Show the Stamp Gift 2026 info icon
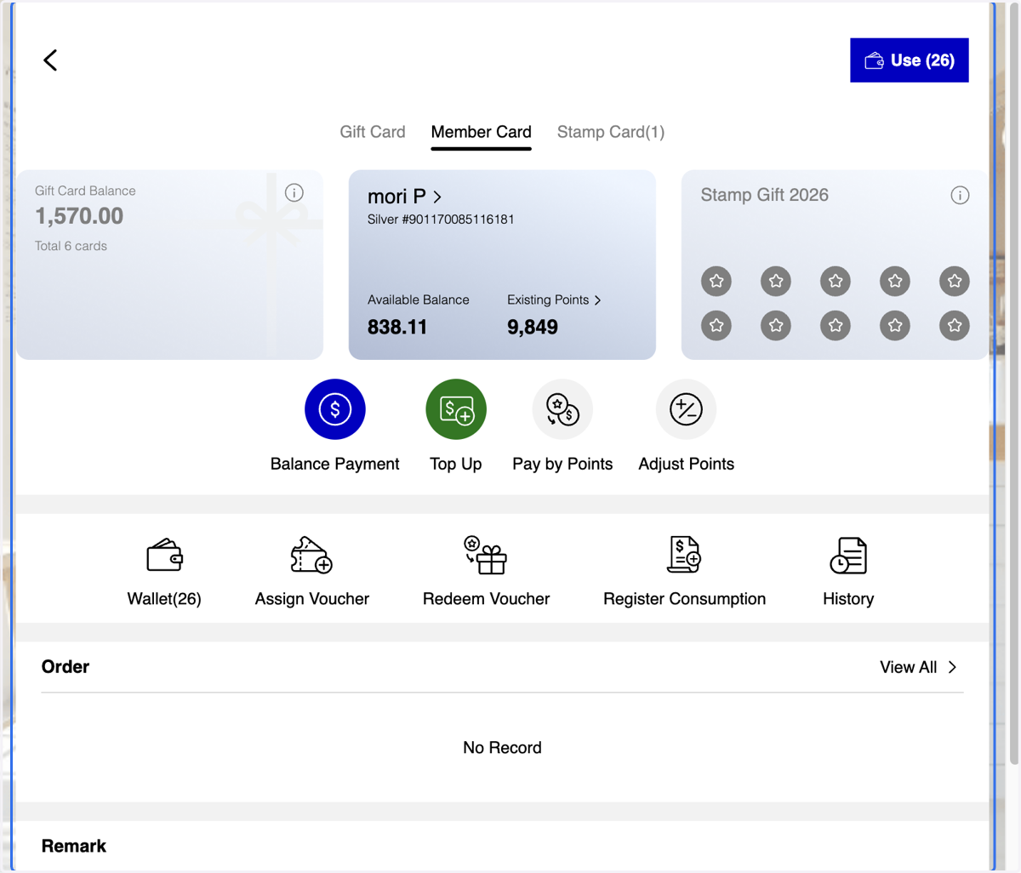 960,195
